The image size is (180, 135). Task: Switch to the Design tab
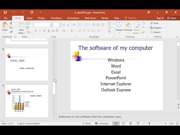coord(42,18)
